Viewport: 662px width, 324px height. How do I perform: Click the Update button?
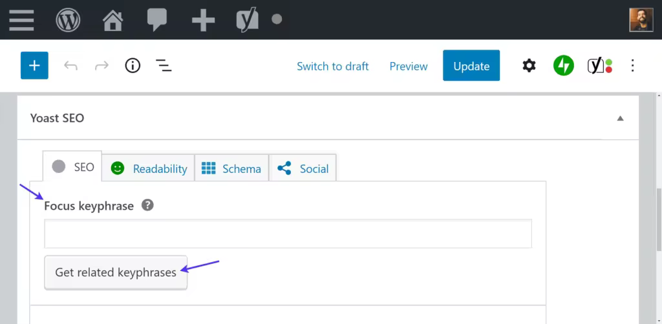471,65
